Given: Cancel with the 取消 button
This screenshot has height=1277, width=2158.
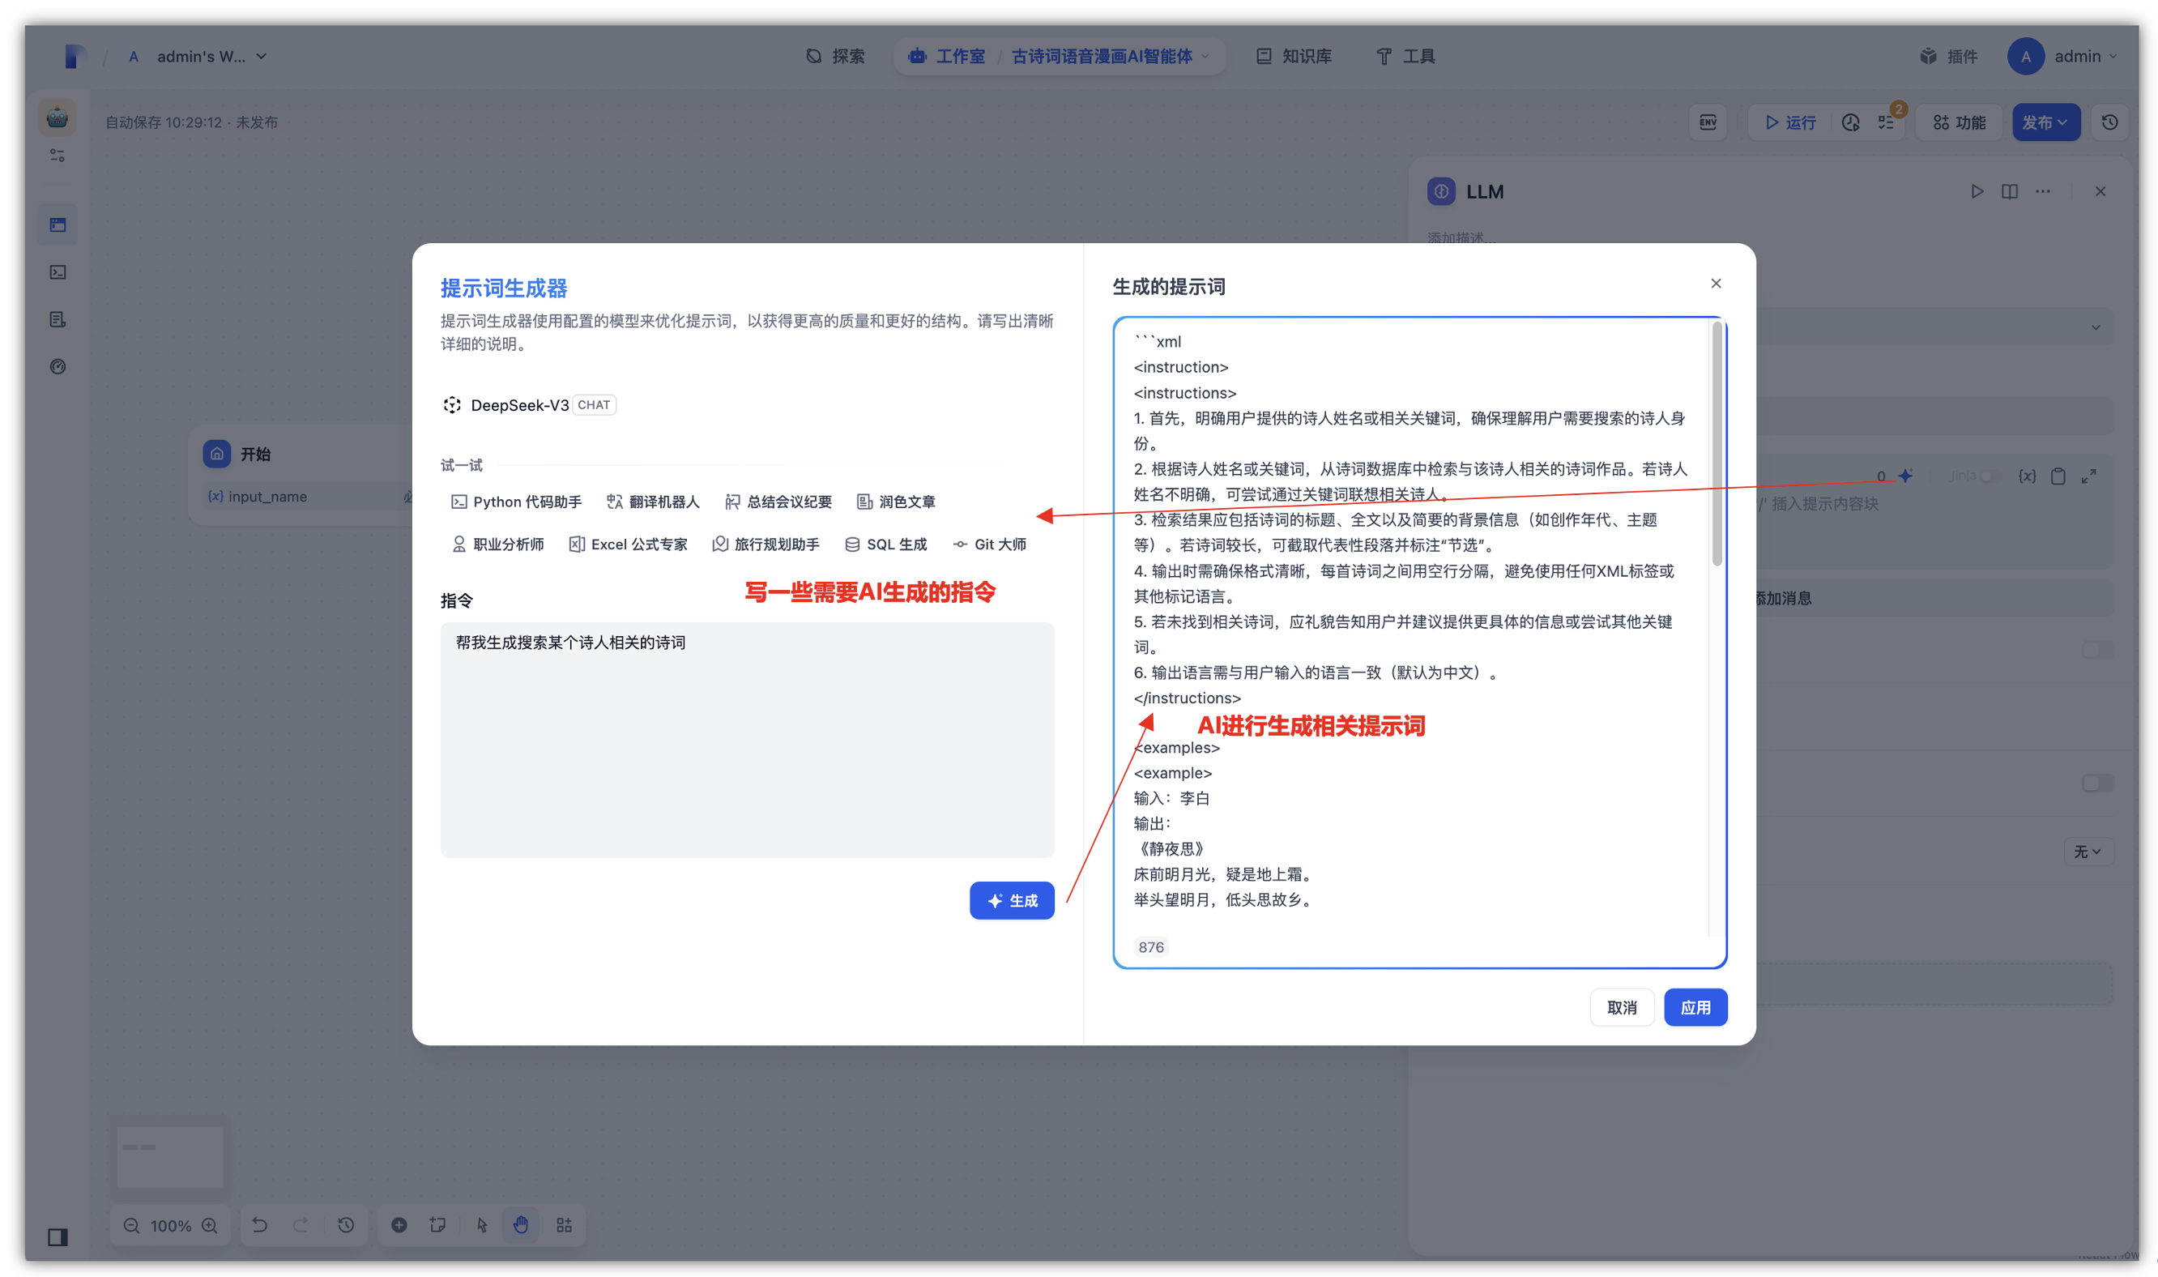Looking at the screenshot, I should (x=1621, y=1007).
